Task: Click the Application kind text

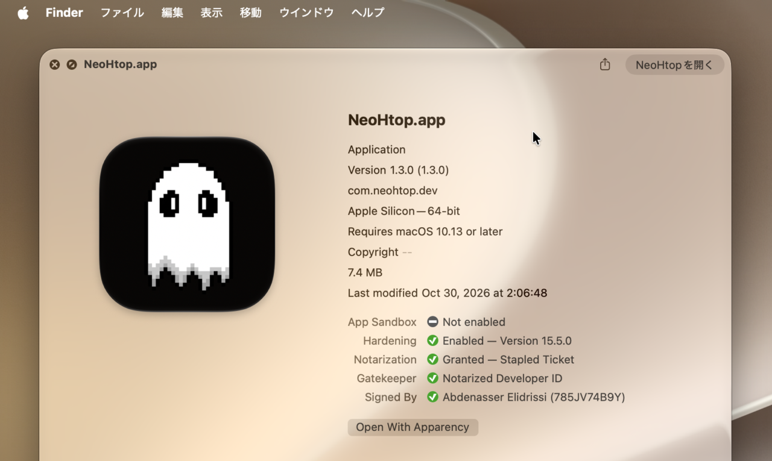Action: pyautogui.click(x=377, y=149)
